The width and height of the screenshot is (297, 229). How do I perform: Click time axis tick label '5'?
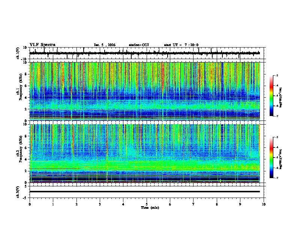pos(147,204)
